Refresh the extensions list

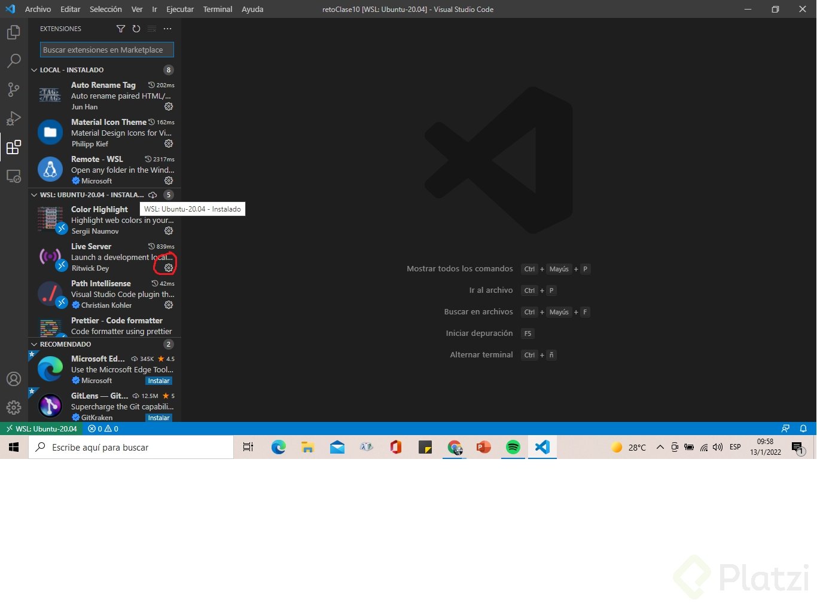[x=136, y=29]
